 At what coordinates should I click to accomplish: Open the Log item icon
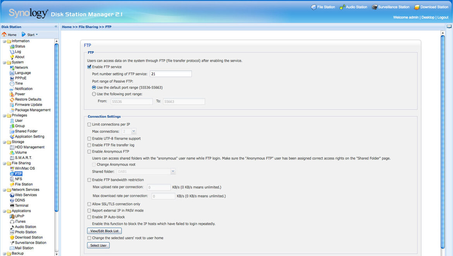12,51
